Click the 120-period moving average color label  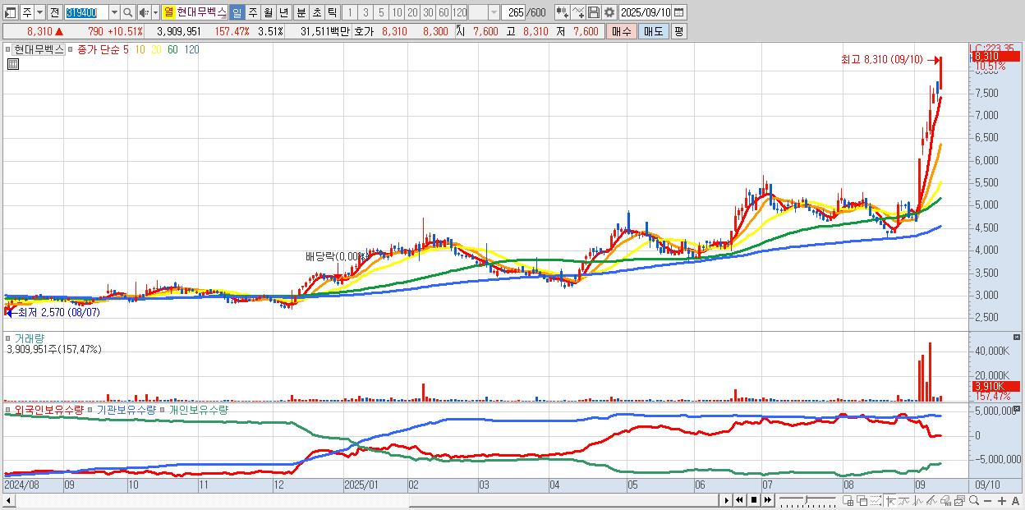point(191,49)
